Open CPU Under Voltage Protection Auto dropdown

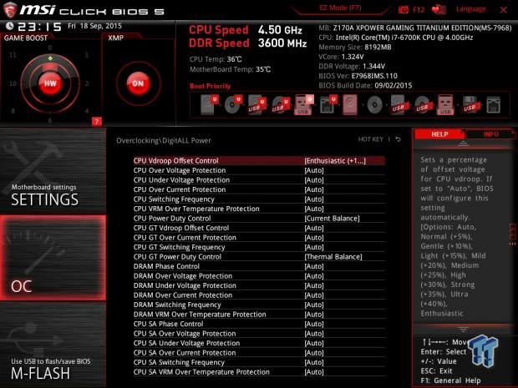point(314,179)
